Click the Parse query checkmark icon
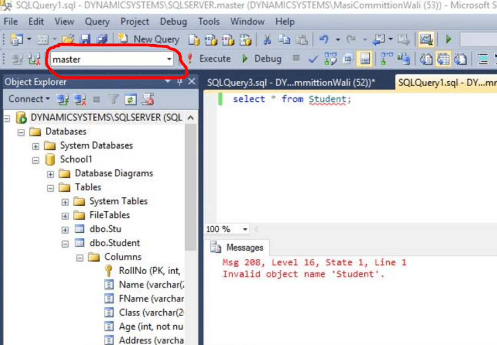 [313, 59]
